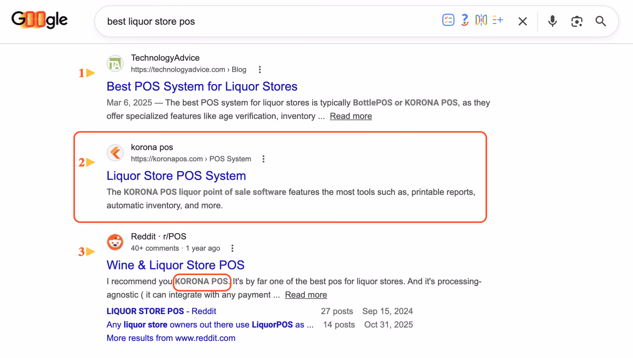Click Reddit r/POS source name
633x358 pixels.
(159, 236)
